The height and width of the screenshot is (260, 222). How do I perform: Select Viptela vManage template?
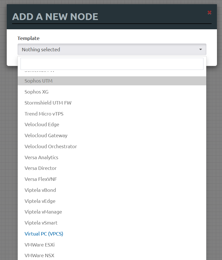112,212
